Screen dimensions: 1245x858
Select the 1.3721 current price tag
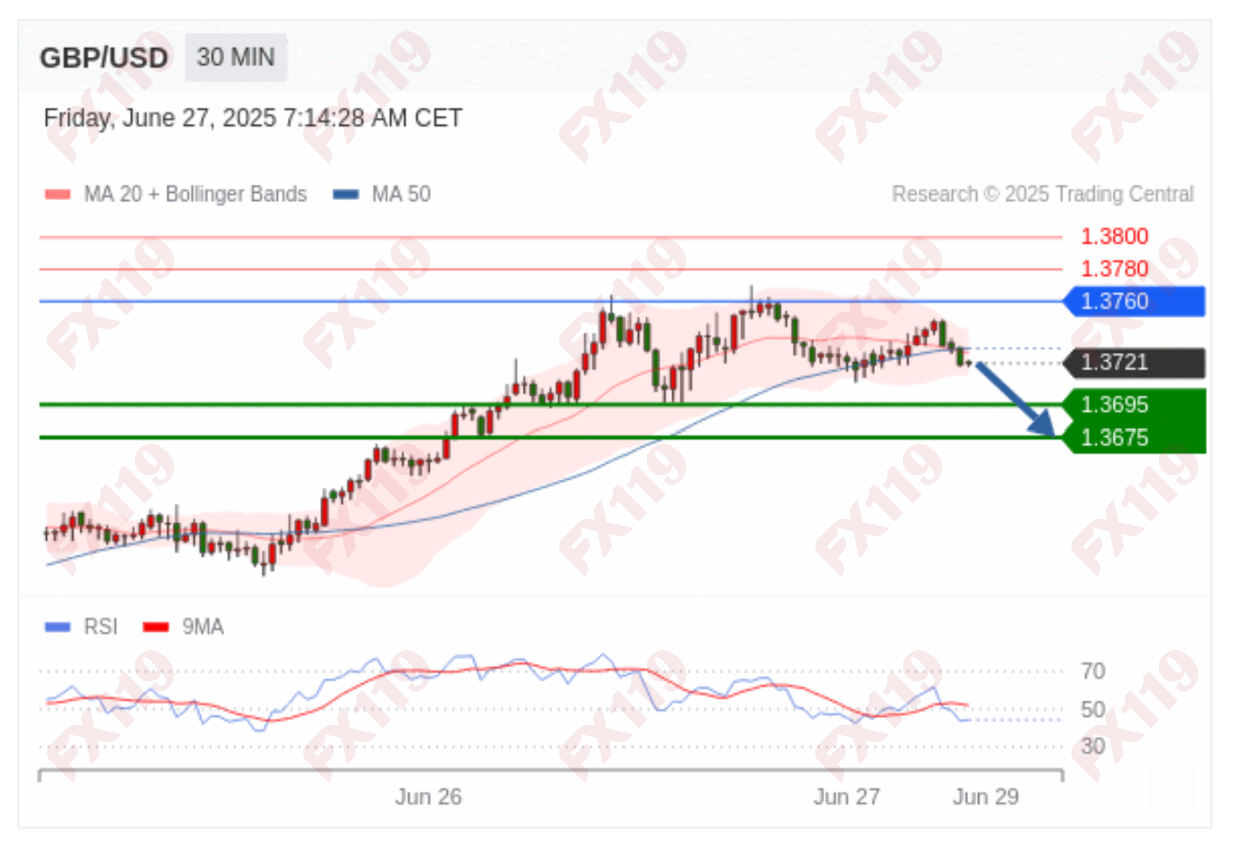[1135, 363]
